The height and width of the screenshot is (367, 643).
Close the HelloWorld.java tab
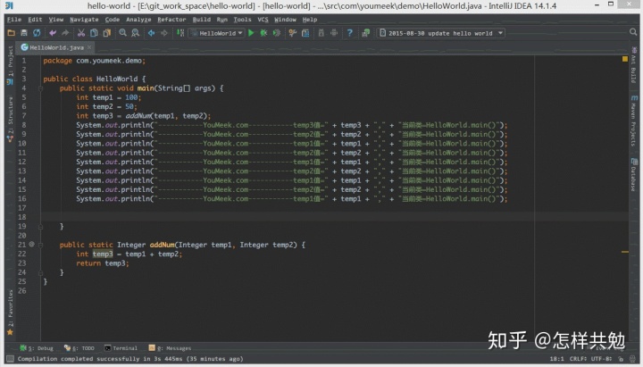point(89,47)
